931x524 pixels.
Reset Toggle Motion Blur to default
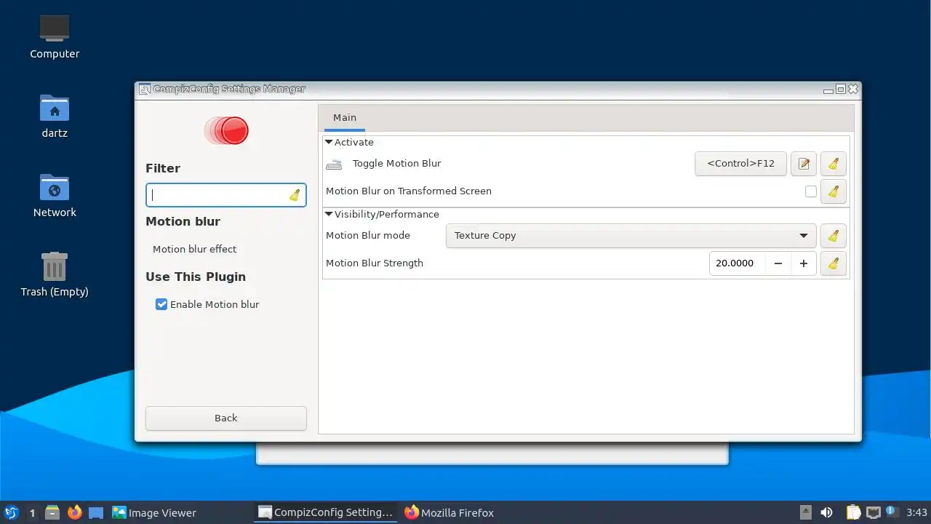click(834, 164)
